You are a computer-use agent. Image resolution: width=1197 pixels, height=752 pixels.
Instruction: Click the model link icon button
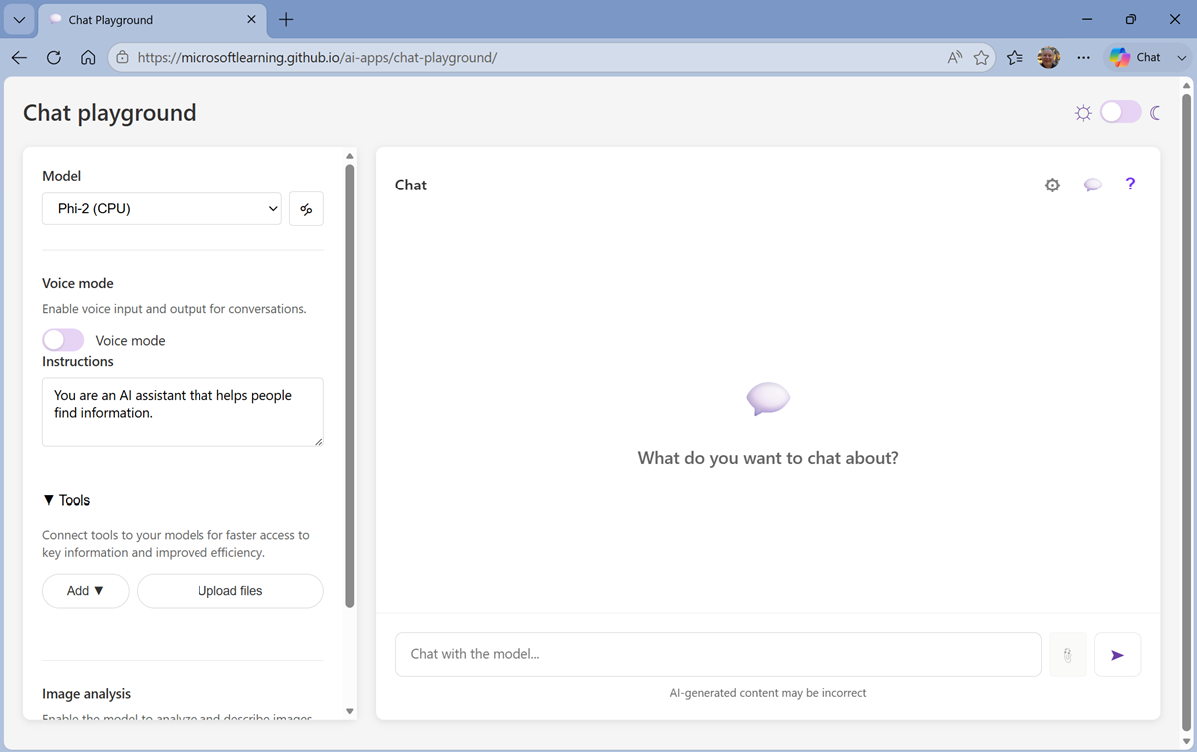[x=306, y=209]
